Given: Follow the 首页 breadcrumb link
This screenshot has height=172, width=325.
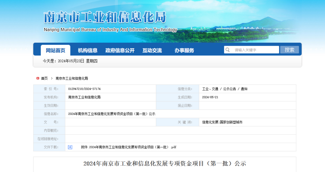Looking at the screenshot, I should 44,78.
